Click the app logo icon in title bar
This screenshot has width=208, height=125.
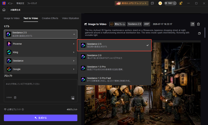pos(4,3)
